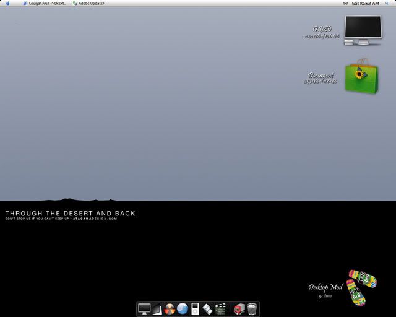
Task: Switch to the Lowyat.NET browser entry
Action: [x=46, y=3]
